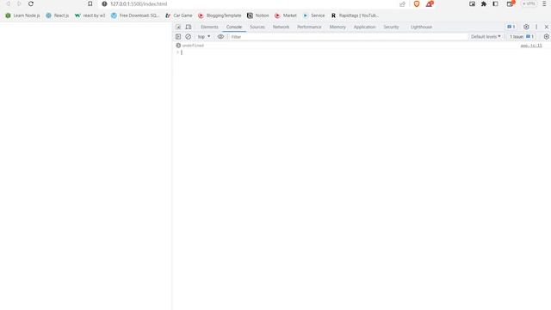Click the undefined console message
Viewport: 551px width, 310px height.
click(x=193, y=46)
